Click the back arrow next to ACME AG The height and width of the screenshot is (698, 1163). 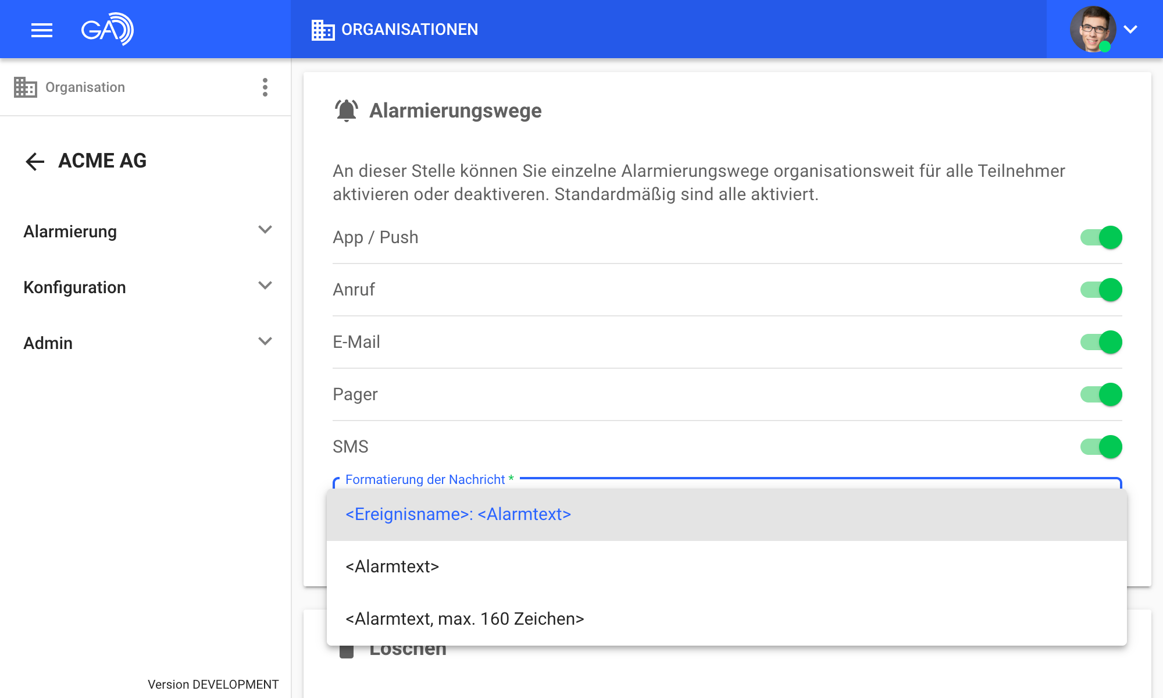tap(35, 161)
